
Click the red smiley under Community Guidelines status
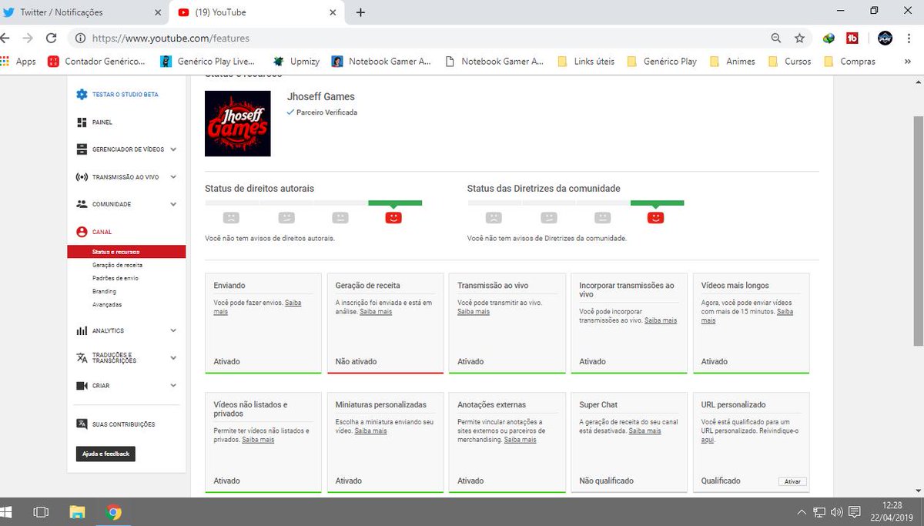click(x=655, y=218)
